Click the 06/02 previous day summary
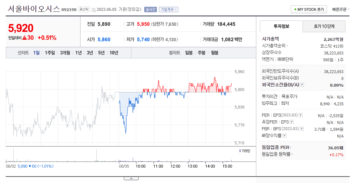This screenshot has height=183, width=353. 29,166
